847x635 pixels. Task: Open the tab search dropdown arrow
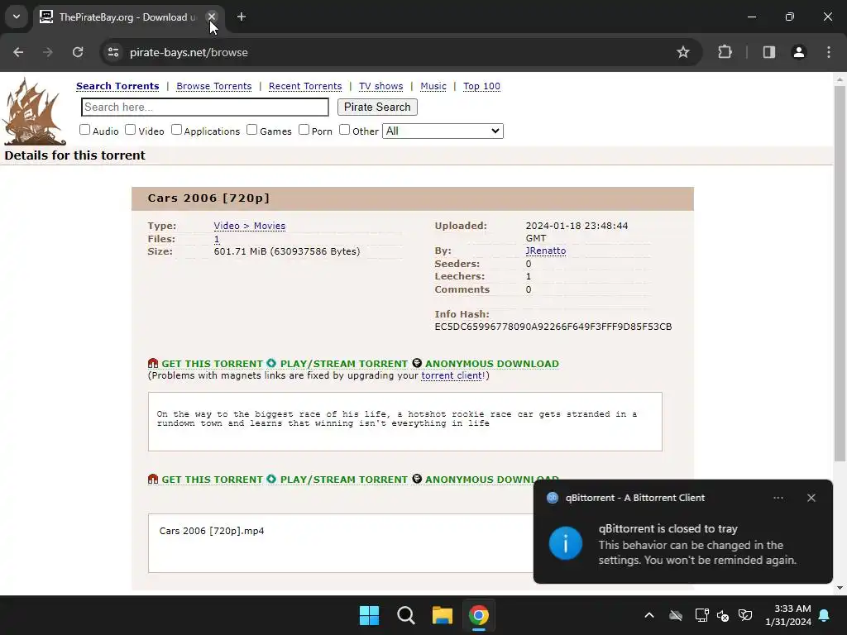(17, 17)
